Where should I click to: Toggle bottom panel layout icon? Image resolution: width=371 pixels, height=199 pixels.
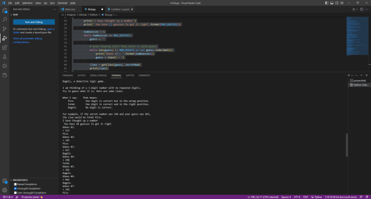click(x=332, y=3)
